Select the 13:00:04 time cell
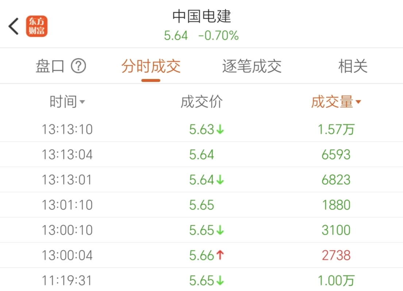Screen dimensions: 403x291 (67, 255)
